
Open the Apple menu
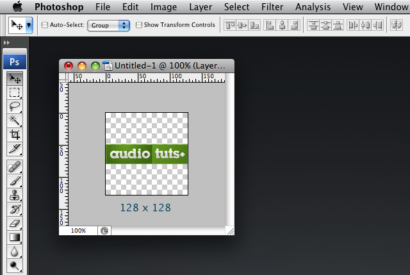click(x=17, y=7)
